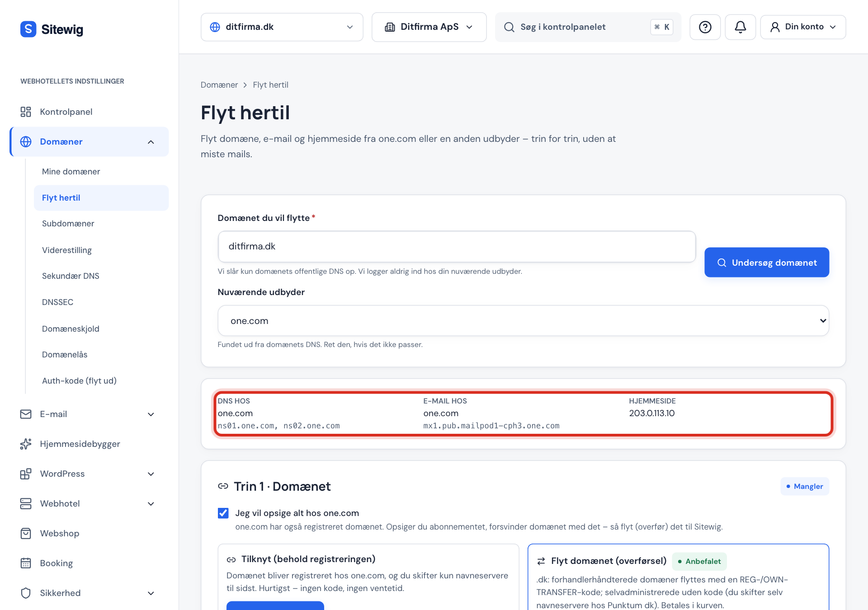Click the Undersøg domænet button
Image resolution: width=868 pixels, height=610 pixels.
point(767,262)
